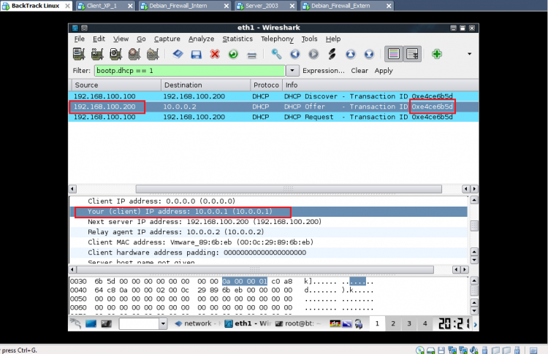Click the save capture file icon

point(196,54)
